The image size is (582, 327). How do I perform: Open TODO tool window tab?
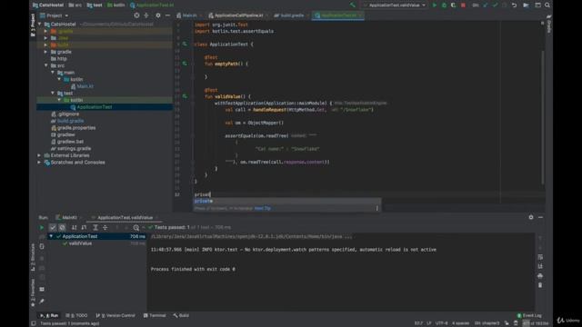click(x=76, y=315)
